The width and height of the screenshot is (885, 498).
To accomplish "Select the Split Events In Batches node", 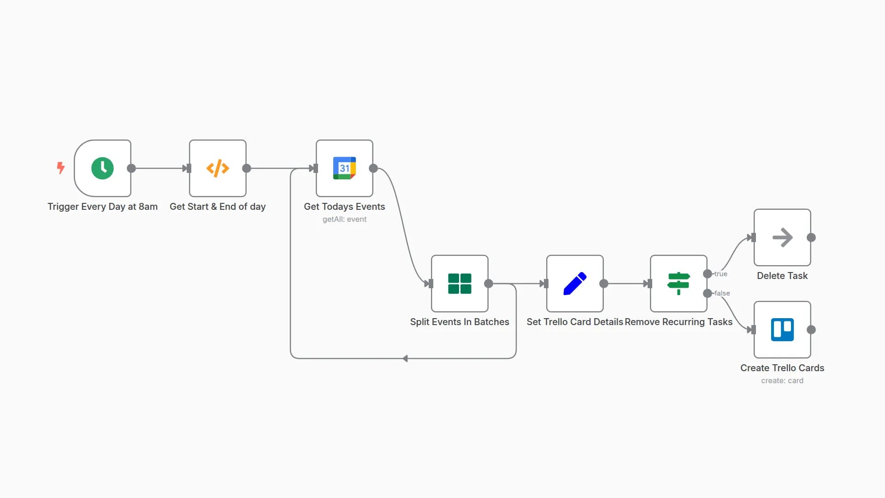I will (460, 284).
